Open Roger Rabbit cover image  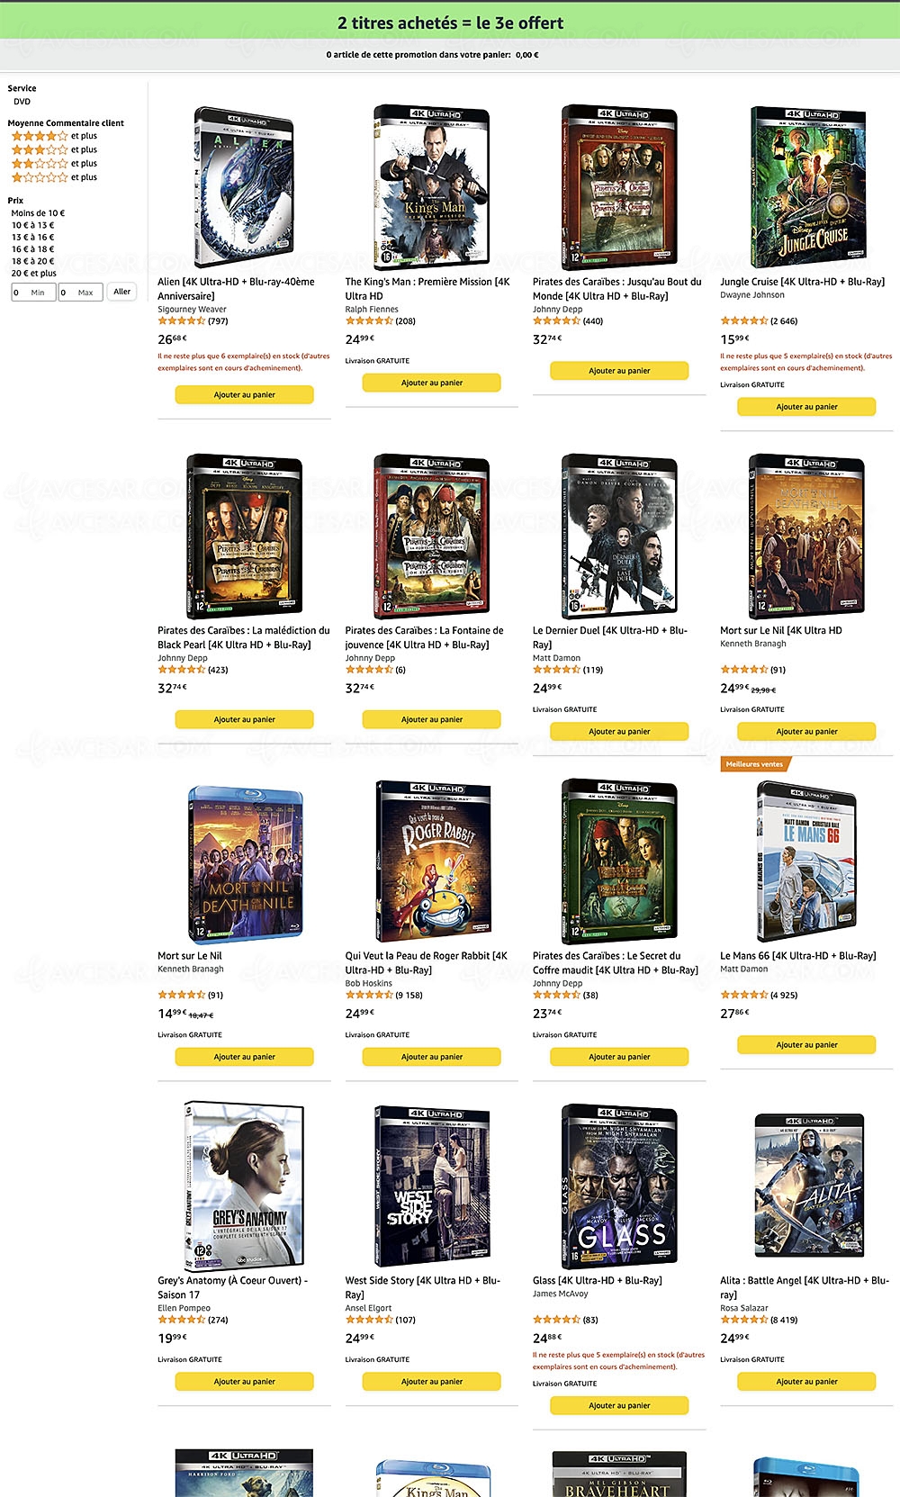point(432,861)
